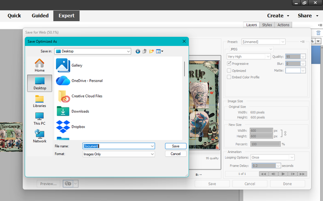Image resolution: width=323 pixels, height=201 pixels.
Task: Click the OneDrive - Personal cloud icon
Action: [x=63, y=81]
